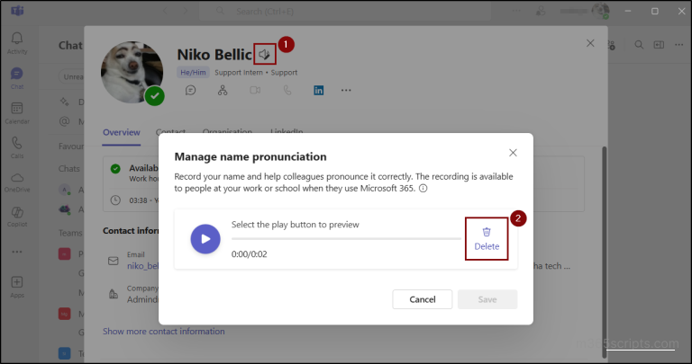This screenshot has height=364, width=692.
Task: Delete the recorded pronunciation
Action: 487,239
